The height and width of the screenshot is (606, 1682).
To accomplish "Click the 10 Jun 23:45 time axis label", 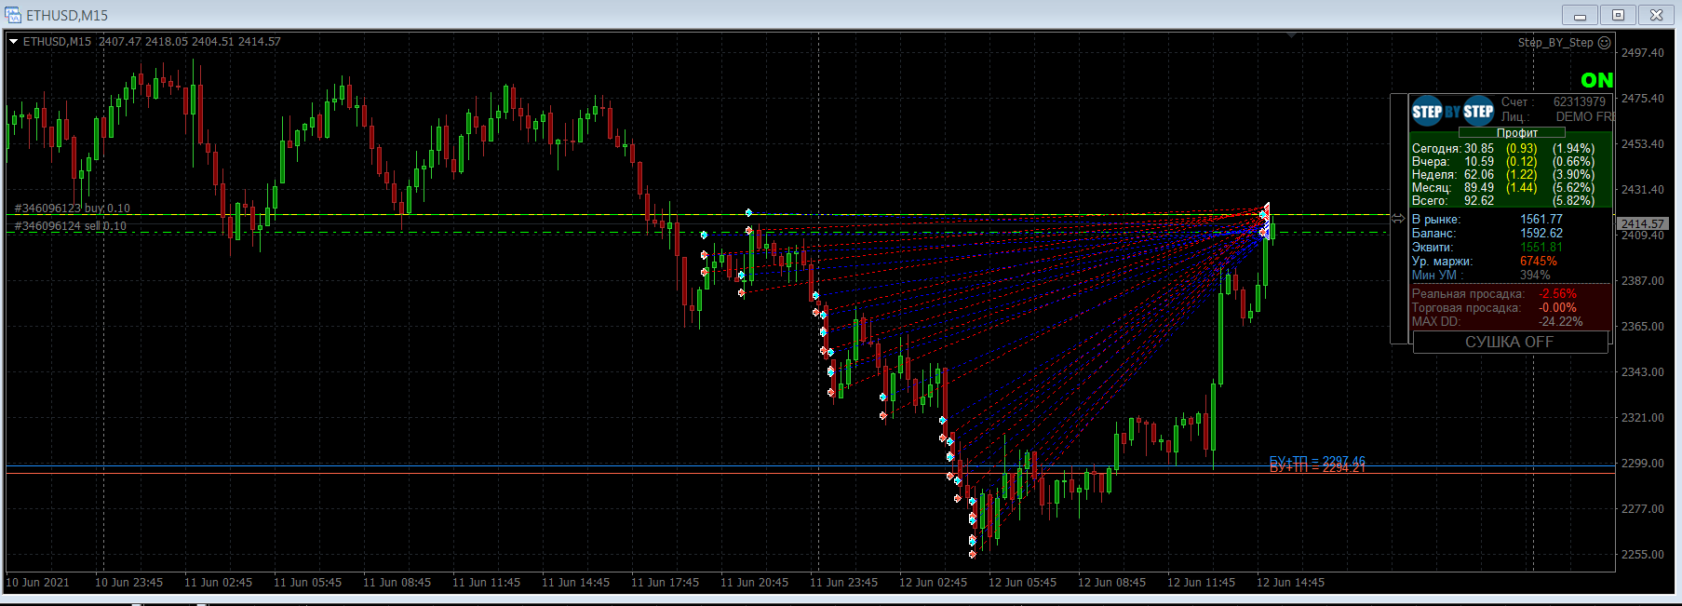I will pyautogui.click(x=128, y=583).
